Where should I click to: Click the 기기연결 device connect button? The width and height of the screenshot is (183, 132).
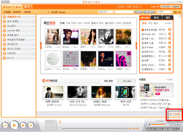[x=175, y=114]
